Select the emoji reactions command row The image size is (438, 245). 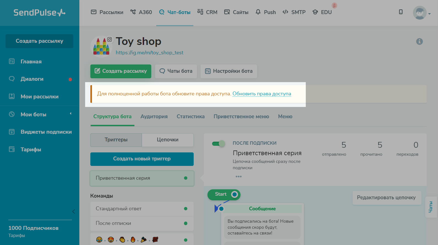(142, 239)
